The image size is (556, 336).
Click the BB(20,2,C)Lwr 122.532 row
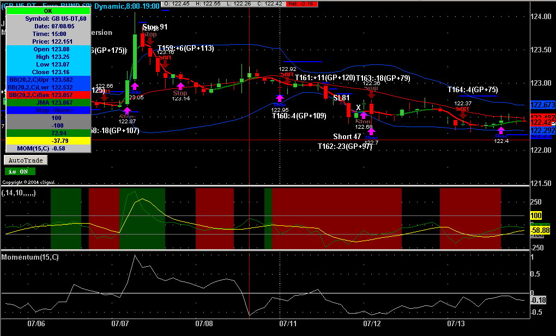tap(49, 87)
